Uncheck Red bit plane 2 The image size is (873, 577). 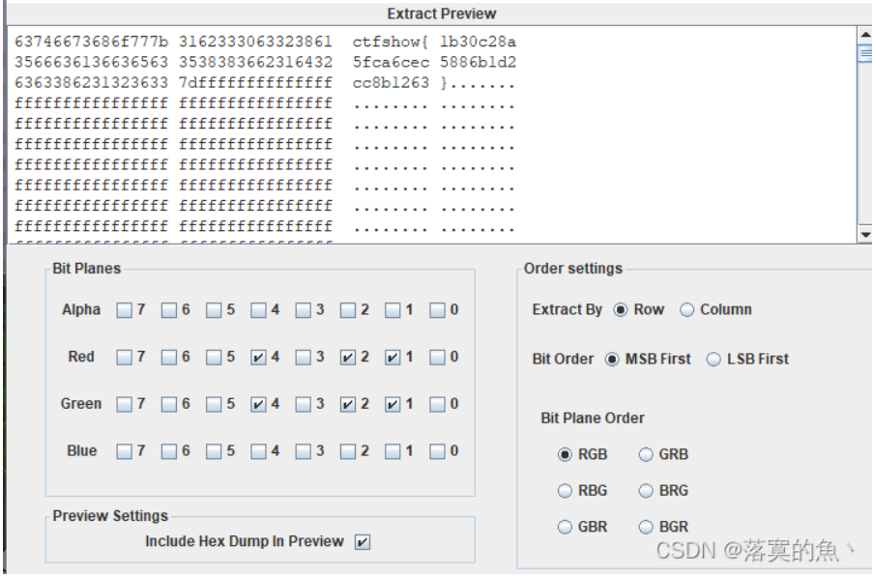click(348, 358)
